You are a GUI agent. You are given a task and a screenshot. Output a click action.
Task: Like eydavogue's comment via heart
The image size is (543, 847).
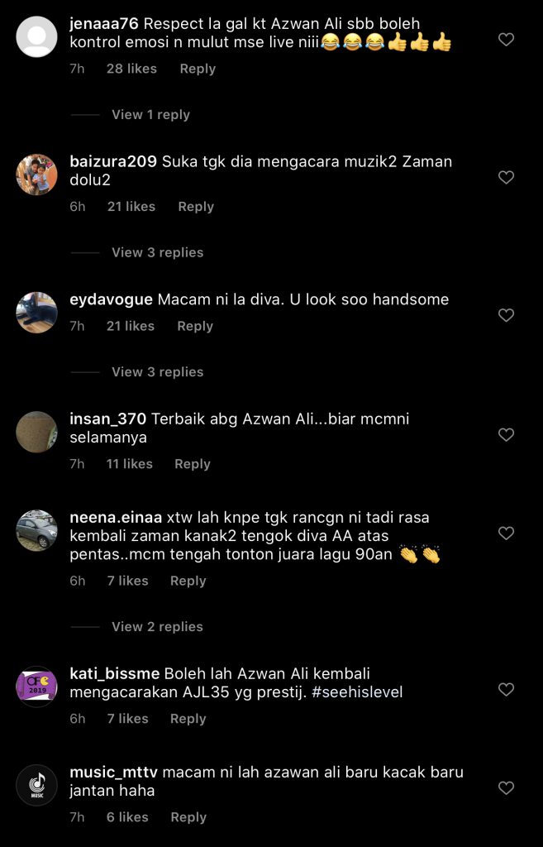click(506, 315)
